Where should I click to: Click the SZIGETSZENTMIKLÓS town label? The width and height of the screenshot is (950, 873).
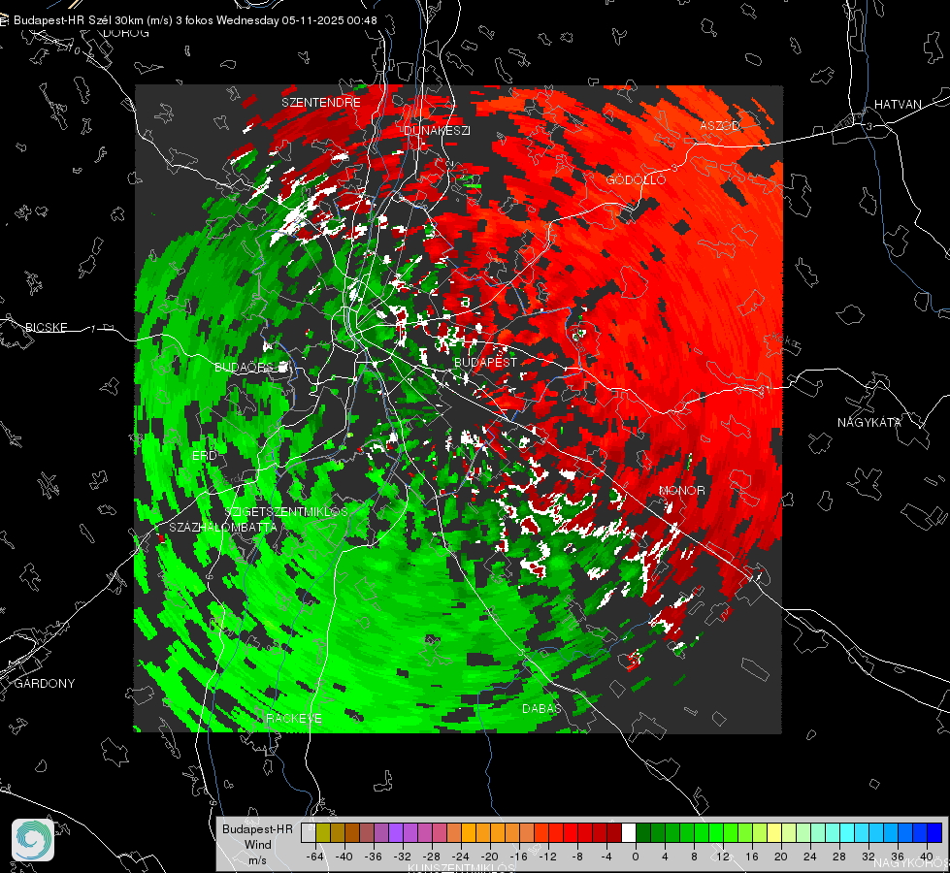286,511
